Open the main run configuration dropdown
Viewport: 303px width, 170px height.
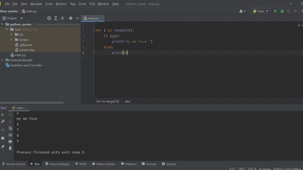260,11
